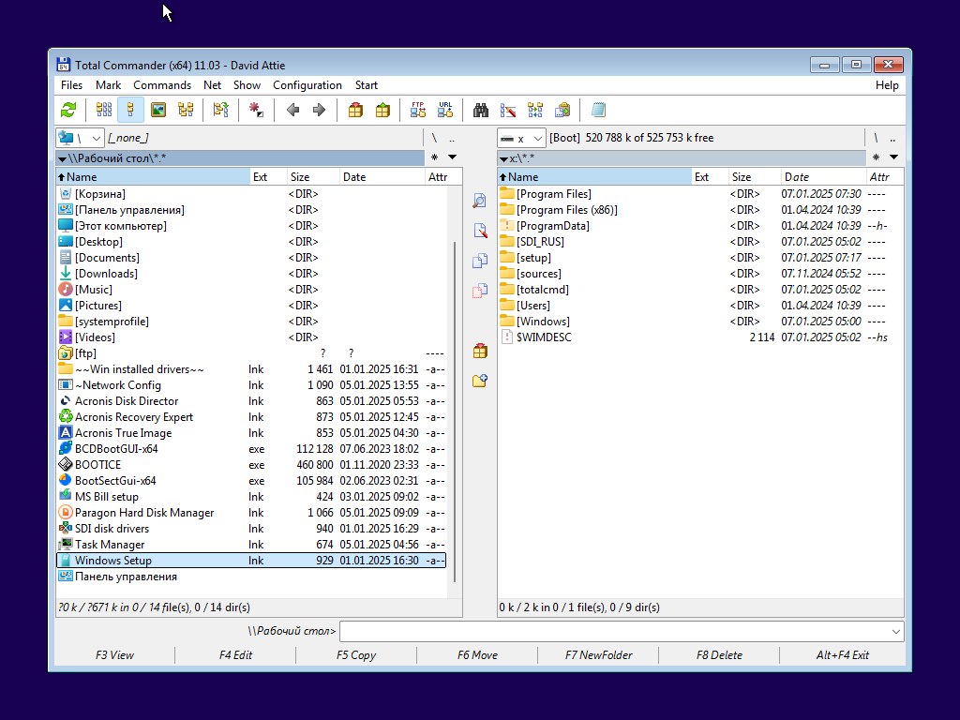This screenshot has width=960, height=720.
Task: Expand the command line history dropdown
Action: tap(895, 631)
